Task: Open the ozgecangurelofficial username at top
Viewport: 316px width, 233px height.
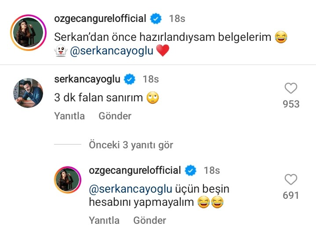Action: [x=100, y=18]
